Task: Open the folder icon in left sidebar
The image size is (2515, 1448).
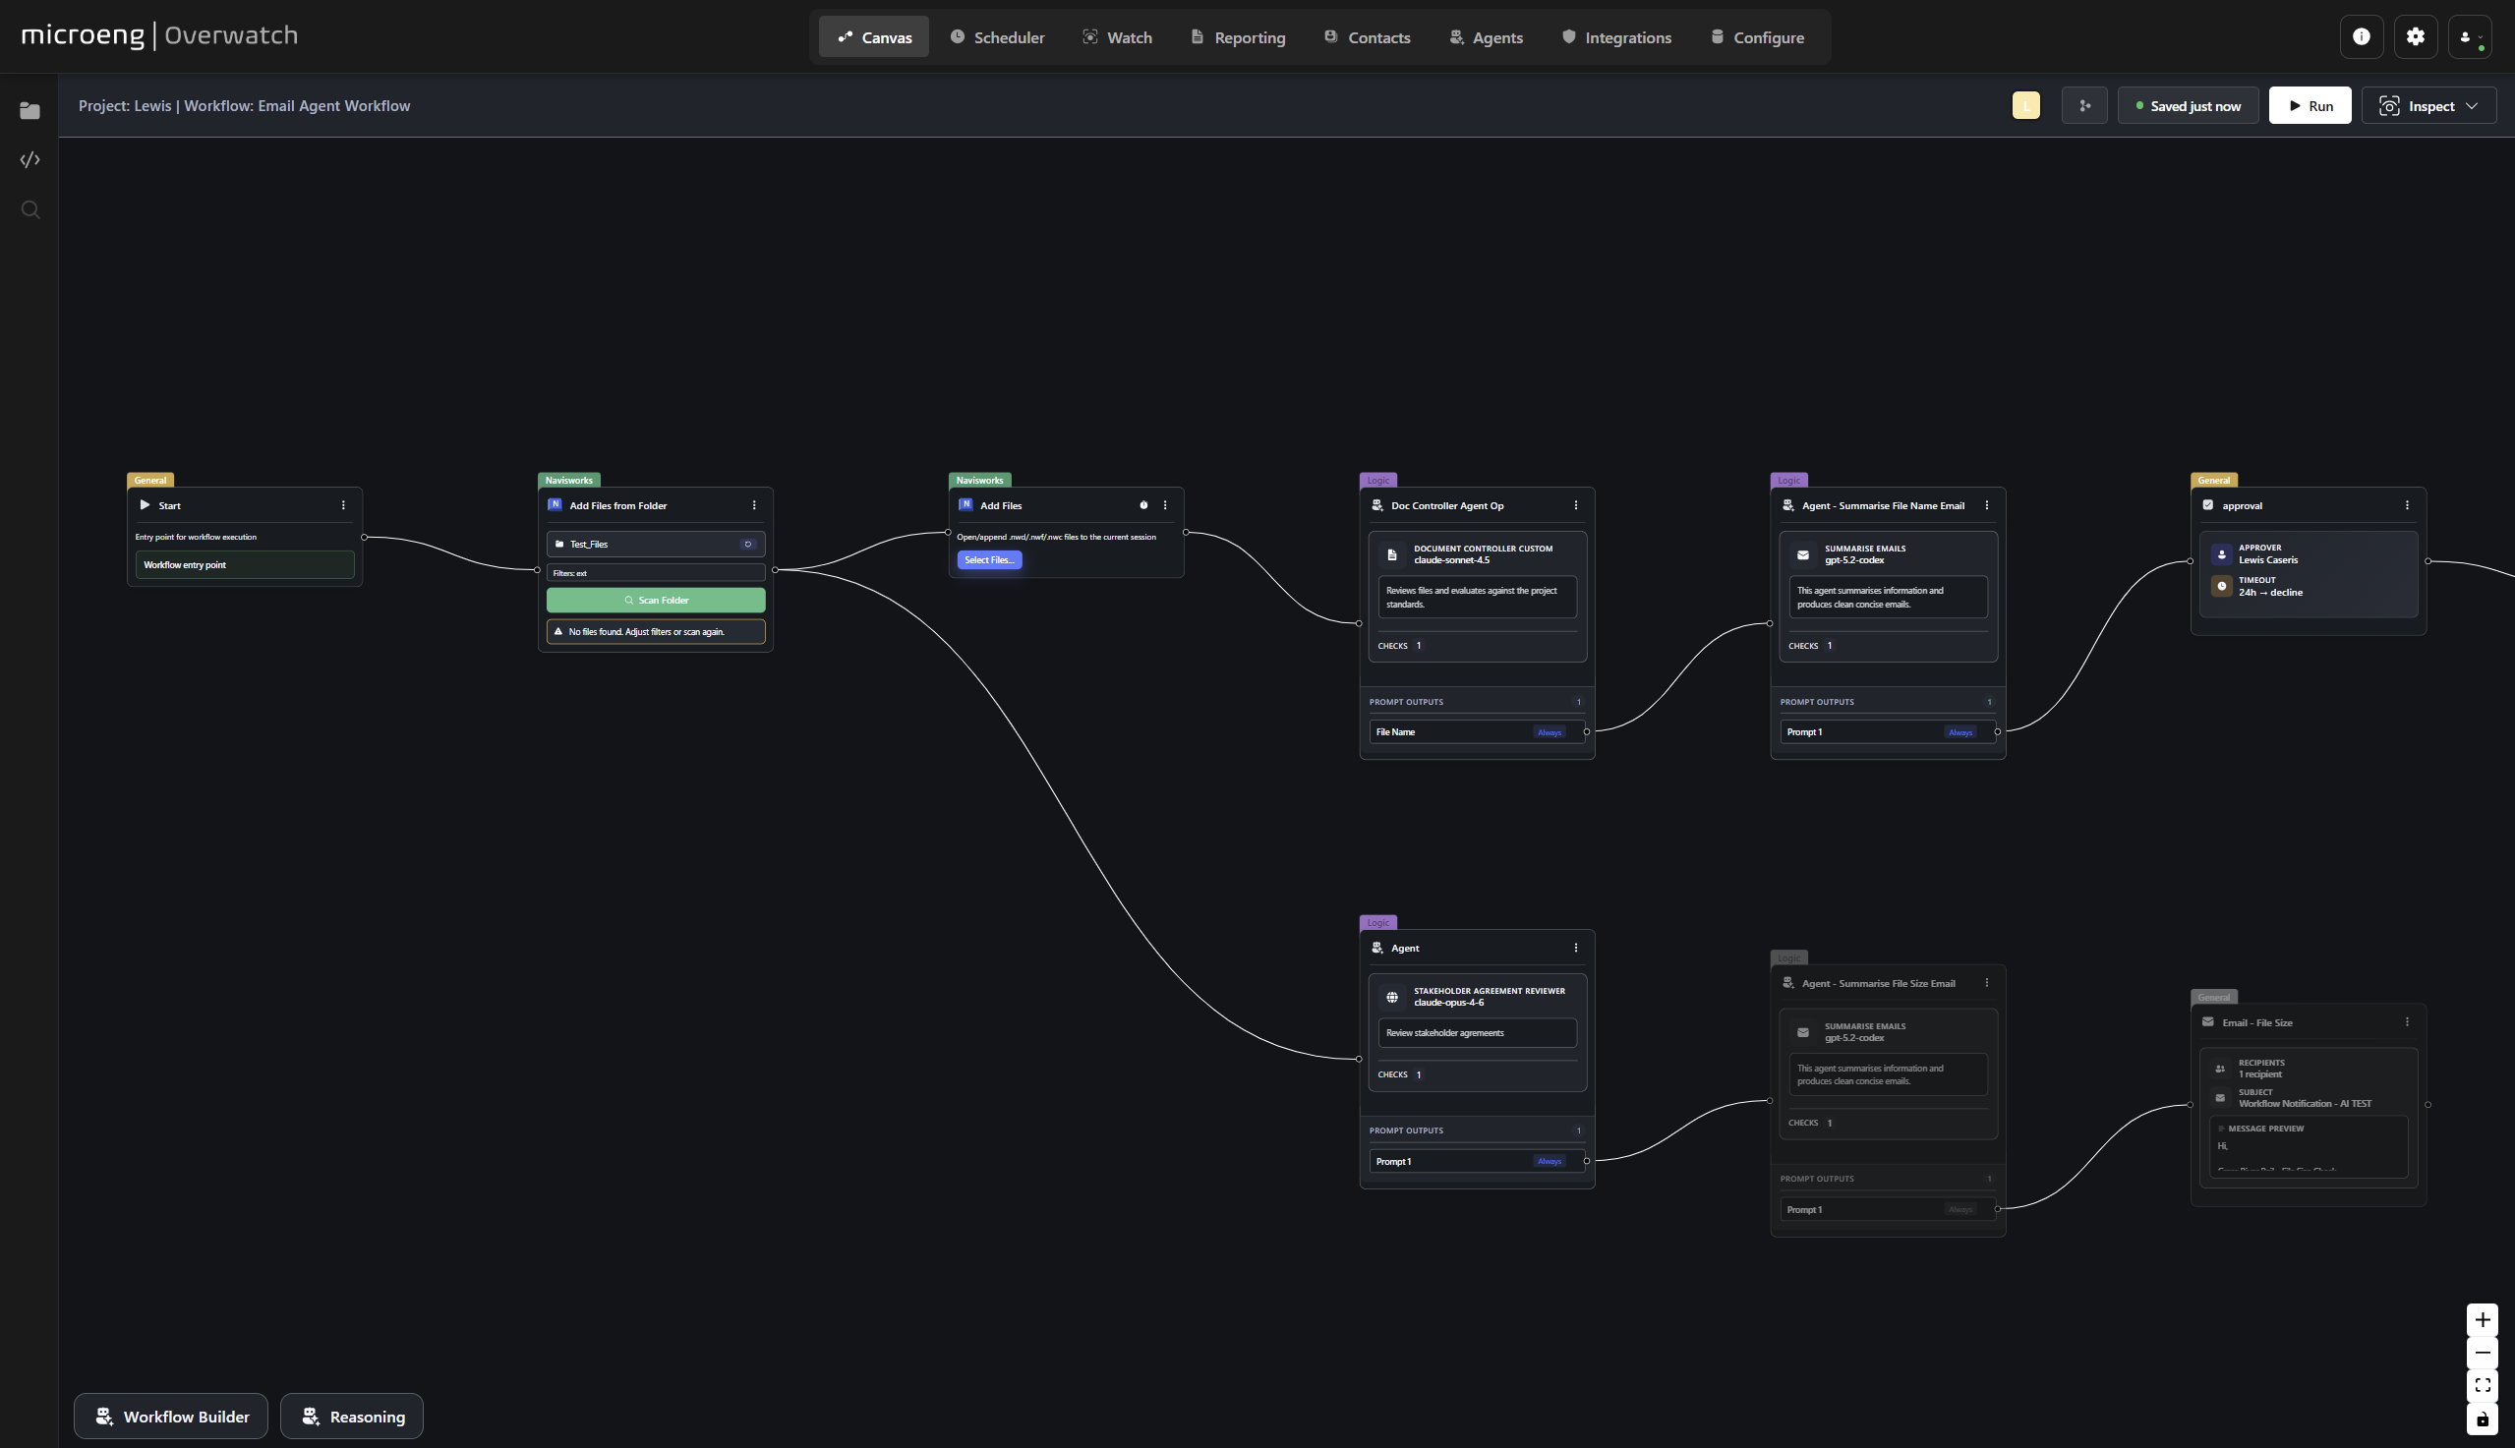Action: click(29, 110)
